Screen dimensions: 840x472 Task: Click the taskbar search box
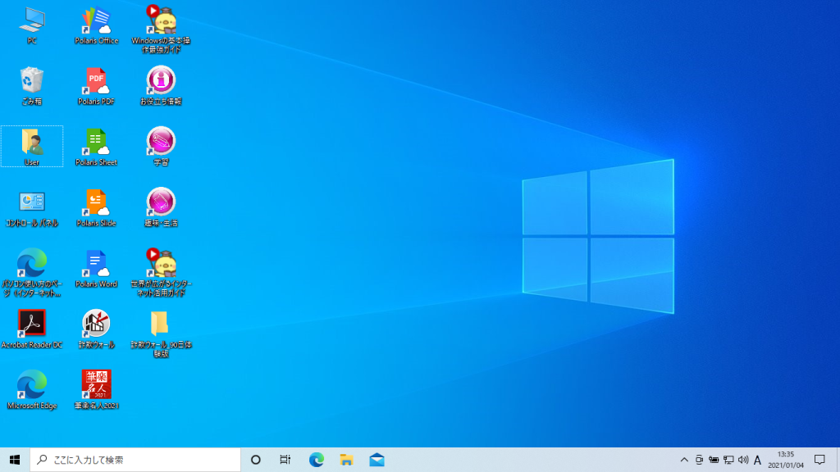pyautogui.click(x=135, y=460)
